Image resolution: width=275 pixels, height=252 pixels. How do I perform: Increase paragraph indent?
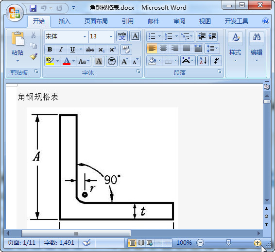212,36
